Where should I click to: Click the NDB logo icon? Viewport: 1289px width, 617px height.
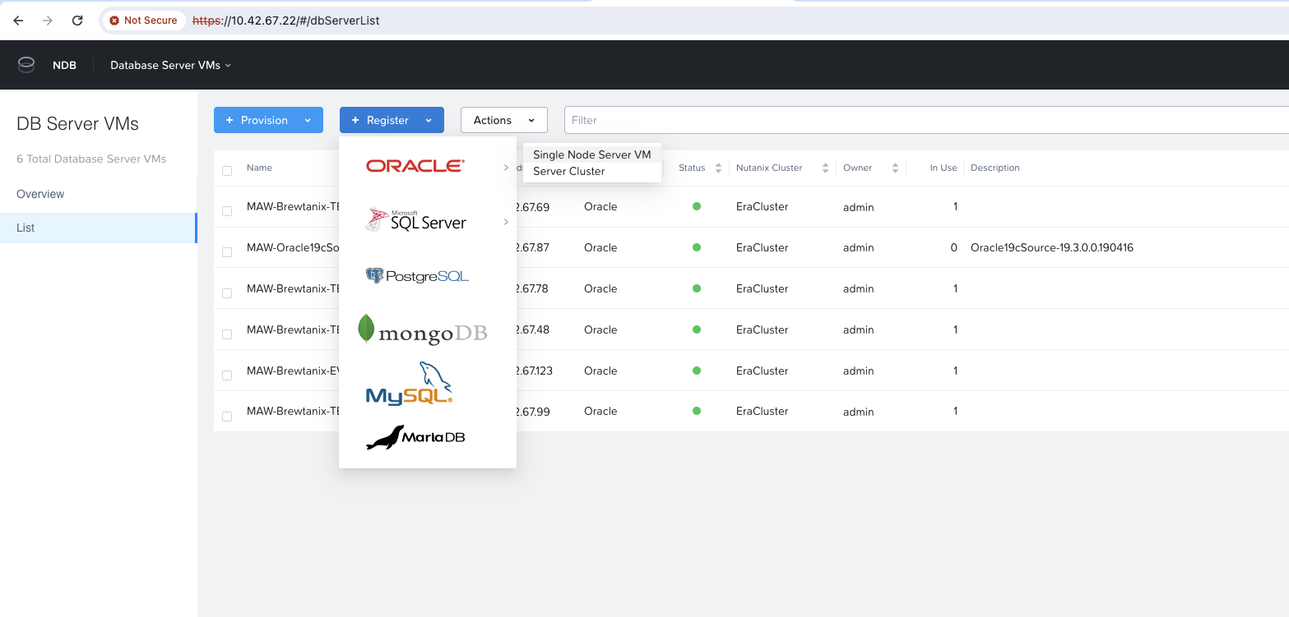coord(26,65)
